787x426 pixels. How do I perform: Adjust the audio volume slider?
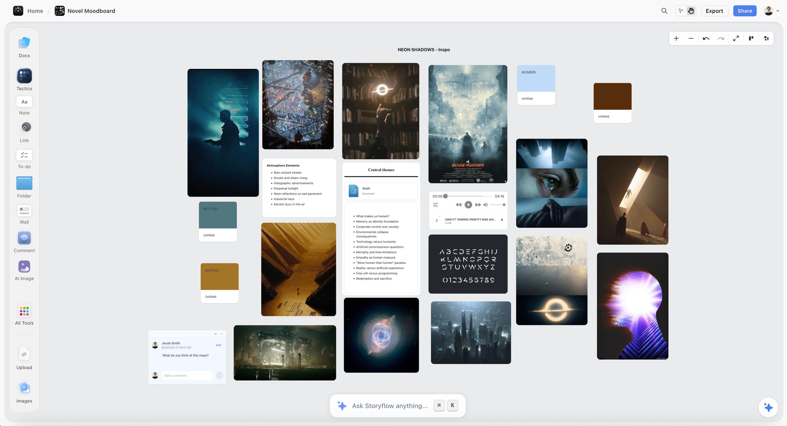click(498, 205)
